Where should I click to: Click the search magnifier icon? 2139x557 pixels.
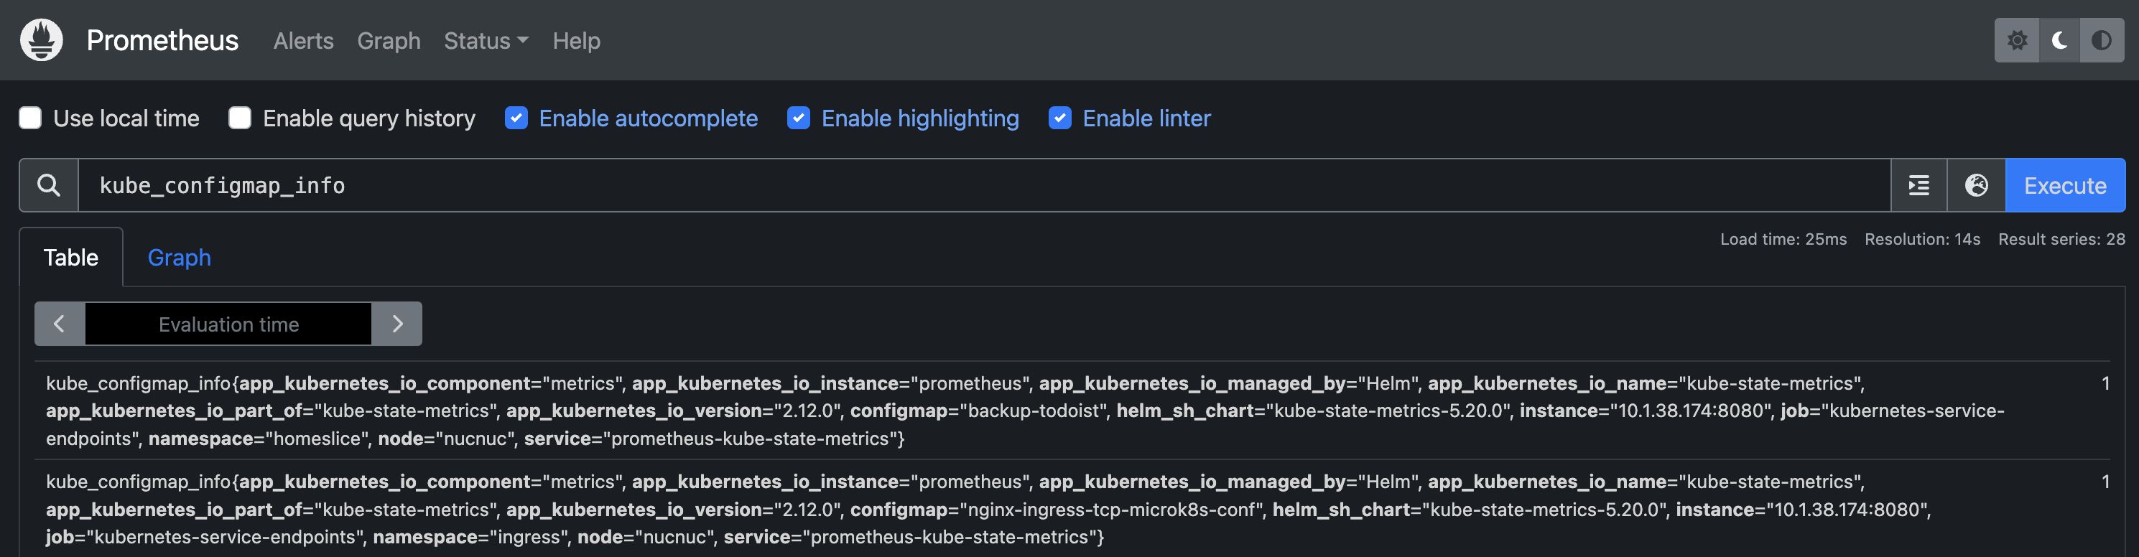coord(49,185)
